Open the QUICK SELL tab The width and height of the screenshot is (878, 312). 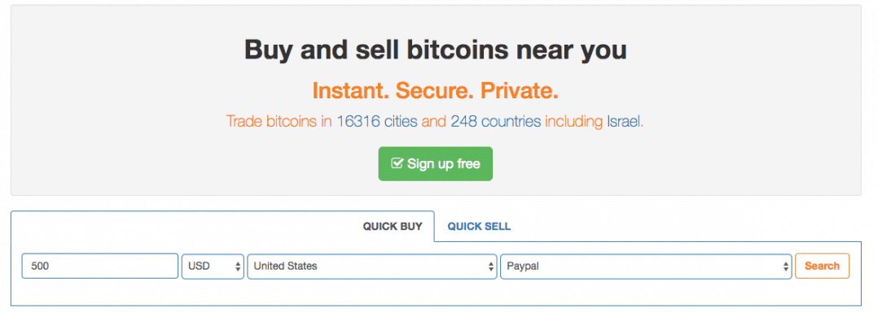(x=479, y=226)
